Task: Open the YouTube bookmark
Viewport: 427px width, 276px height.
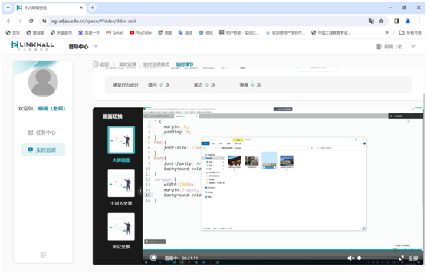Action: click(x=140, y=32)
